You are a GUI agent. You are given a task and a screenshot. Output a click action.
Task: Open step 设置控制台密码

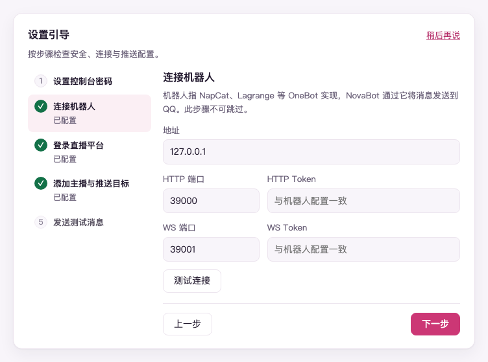coord(90,81)
